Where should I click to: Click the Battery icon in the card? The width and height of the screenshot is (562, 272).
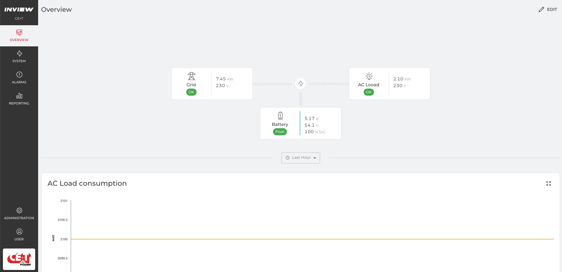pos(280,116)
